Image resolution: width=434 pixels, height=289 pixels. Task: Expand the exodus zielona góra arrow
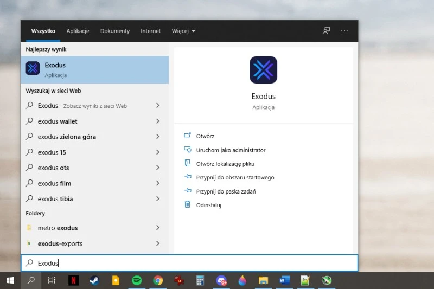tap(158, 136)
